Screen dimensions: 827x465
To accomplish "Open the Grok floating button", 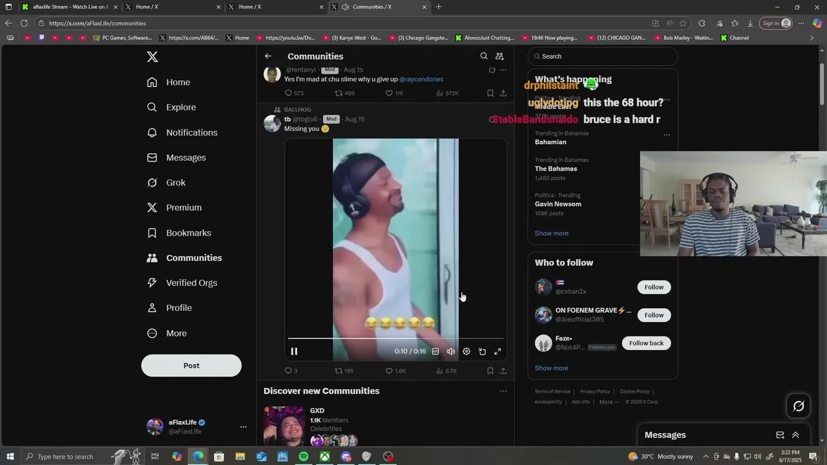I will coord(799,406).
